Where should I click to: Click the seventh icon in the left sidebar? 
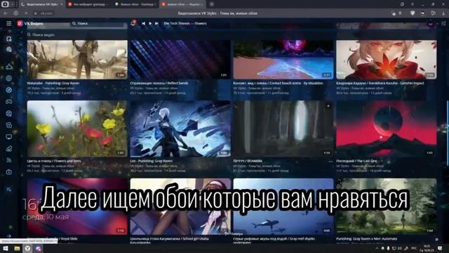(9, 114)
